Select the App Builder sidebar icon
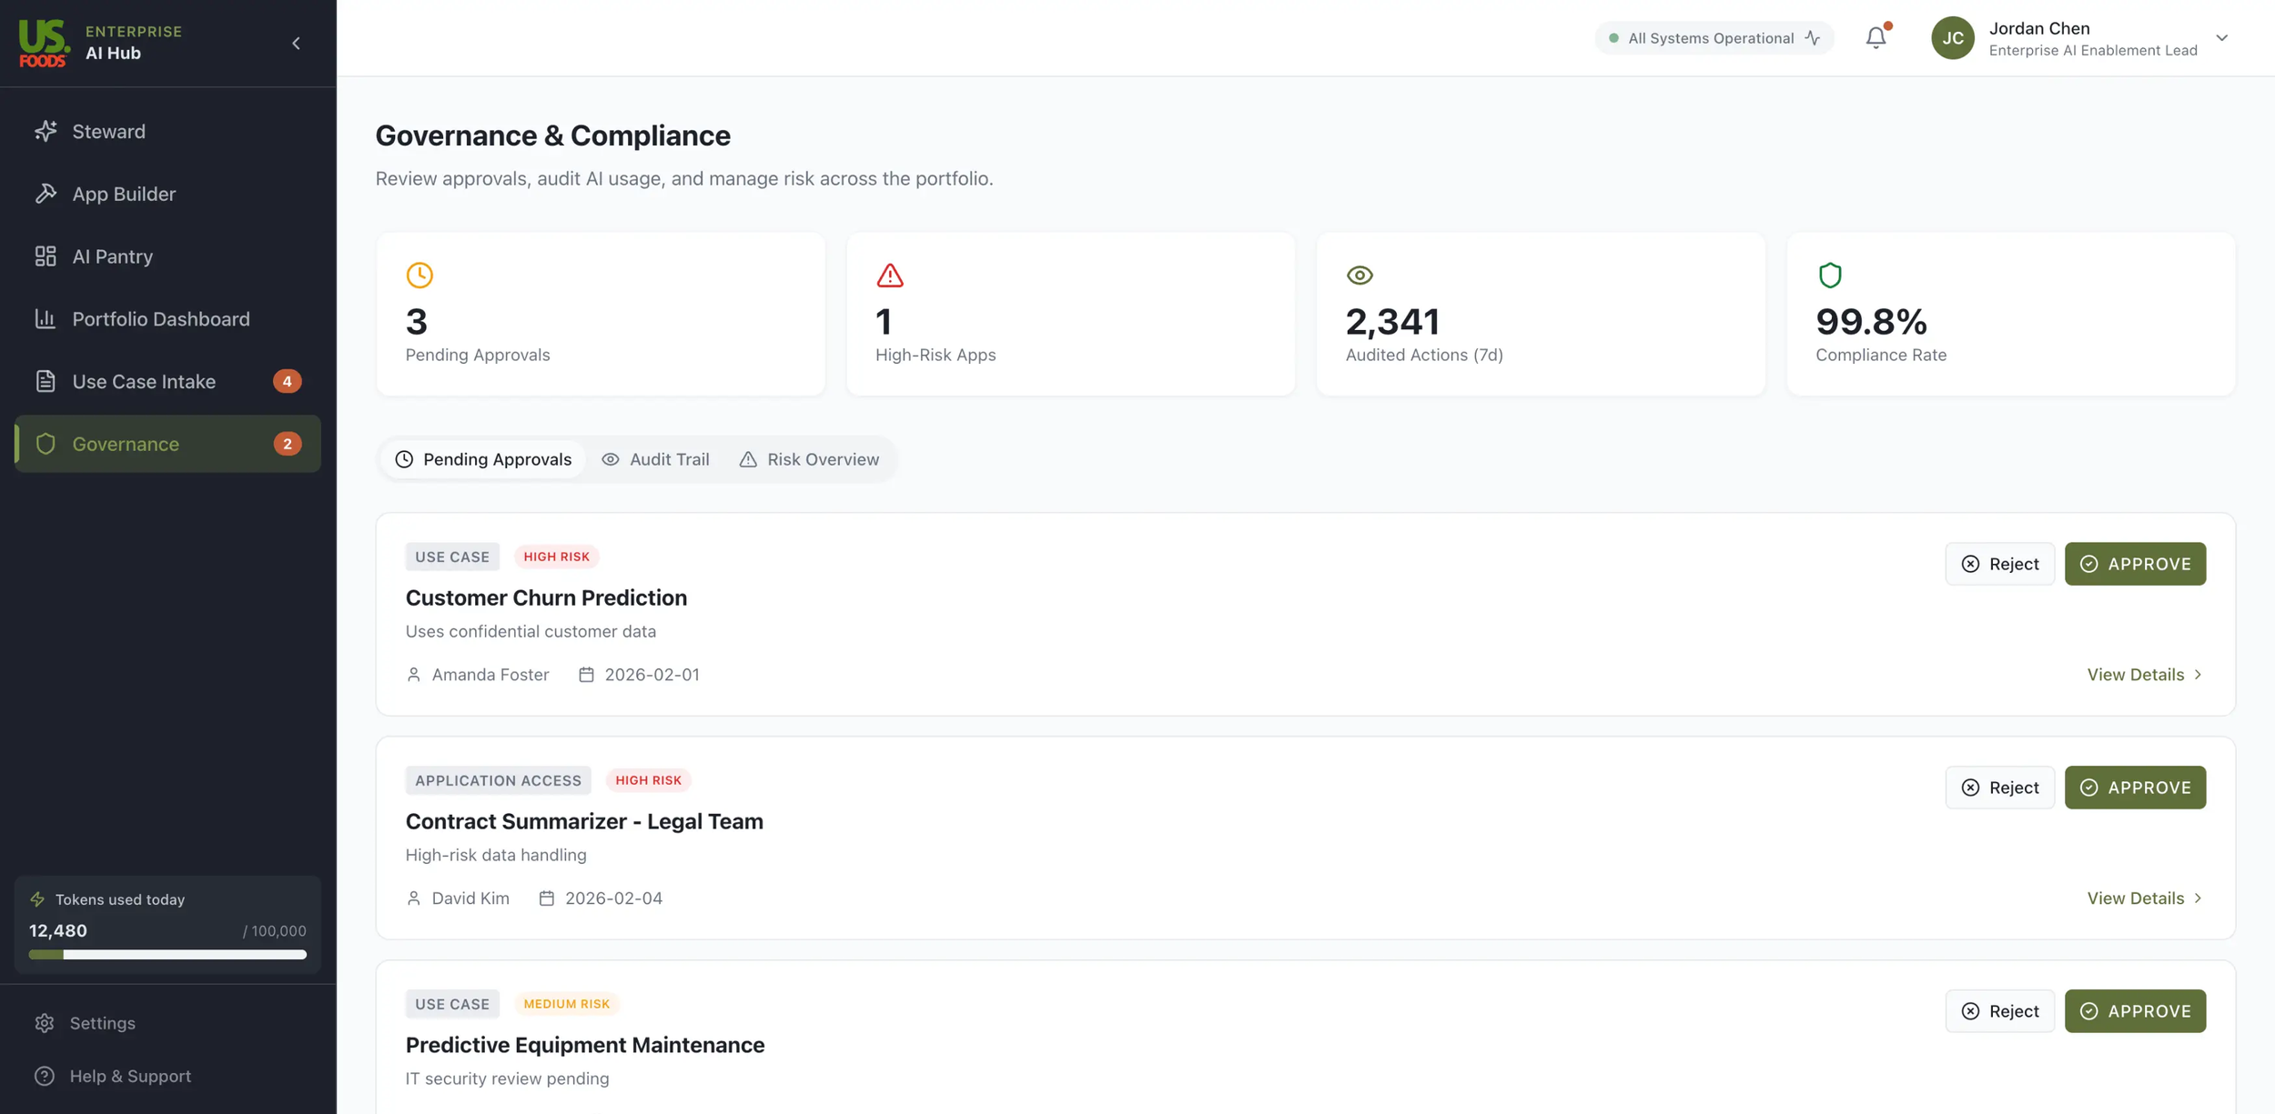This screenshot has width=2275, height=1114. (46, 193)
